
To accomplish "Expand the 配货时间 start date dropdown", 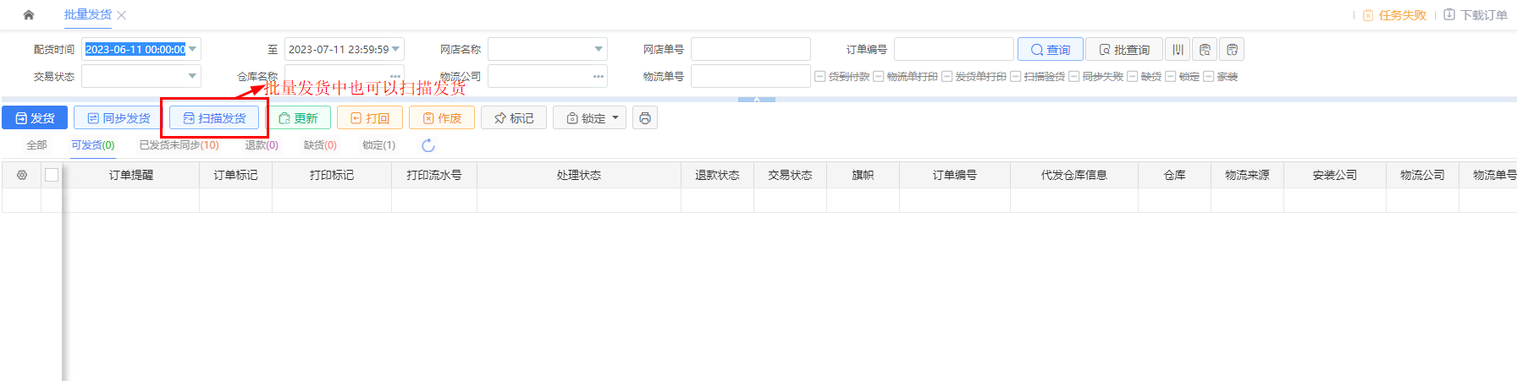I will point(193,50).
